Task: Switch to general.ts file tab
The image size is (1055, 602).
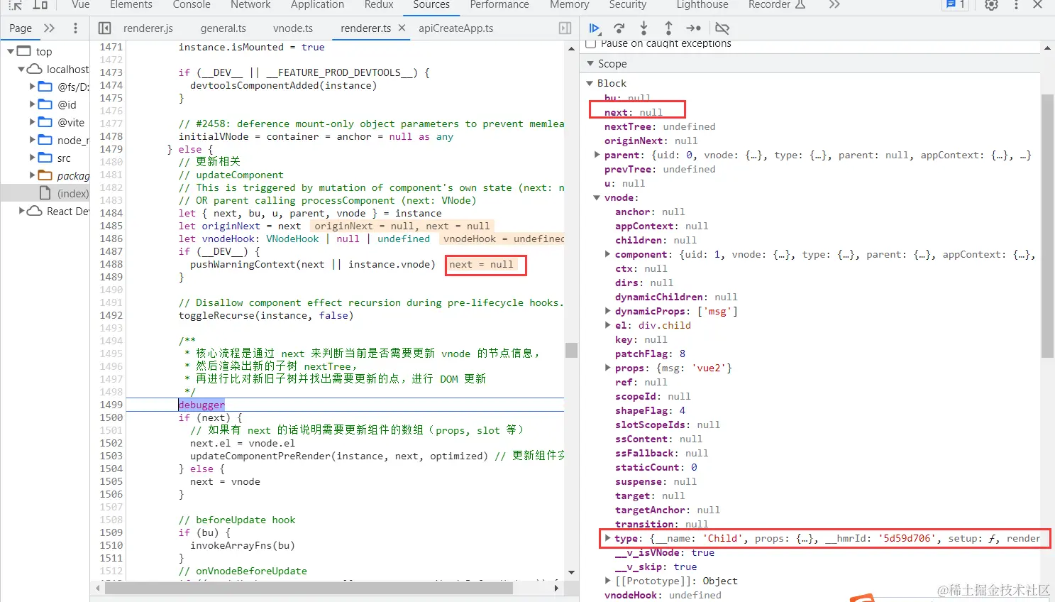Action: [223, 28]
